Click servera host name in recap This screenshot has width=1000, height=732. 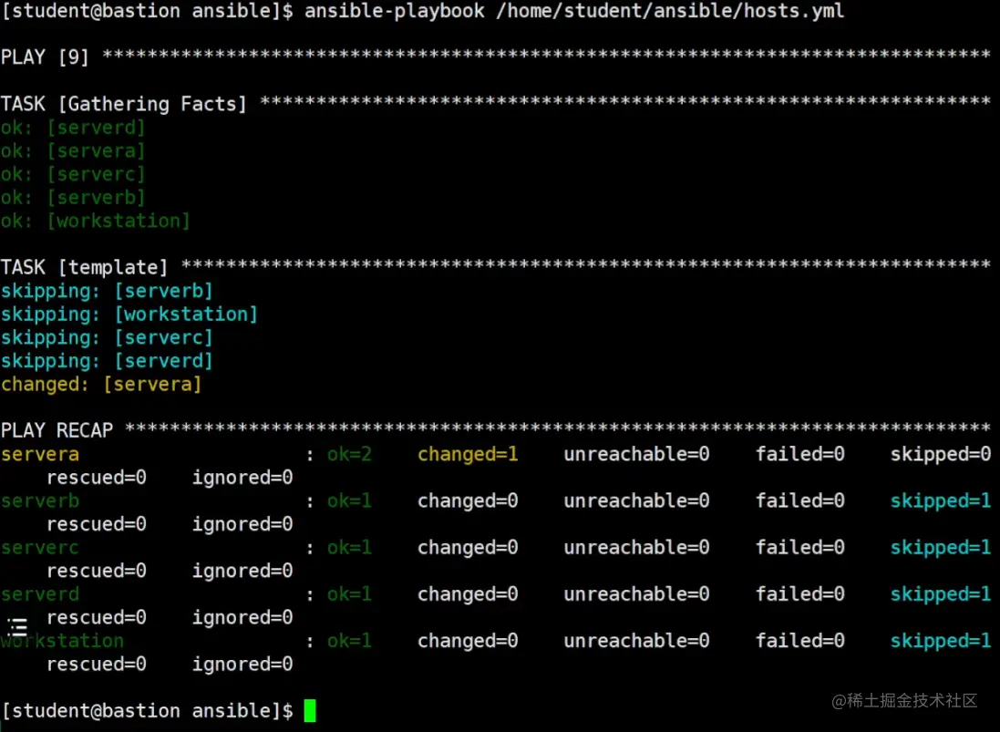click(40, 455)
